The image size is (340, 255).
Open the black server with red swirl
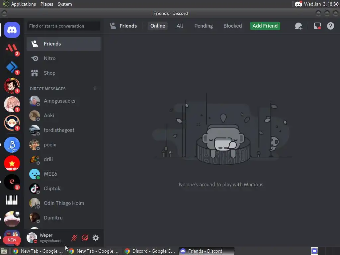[x=12, y=182]
